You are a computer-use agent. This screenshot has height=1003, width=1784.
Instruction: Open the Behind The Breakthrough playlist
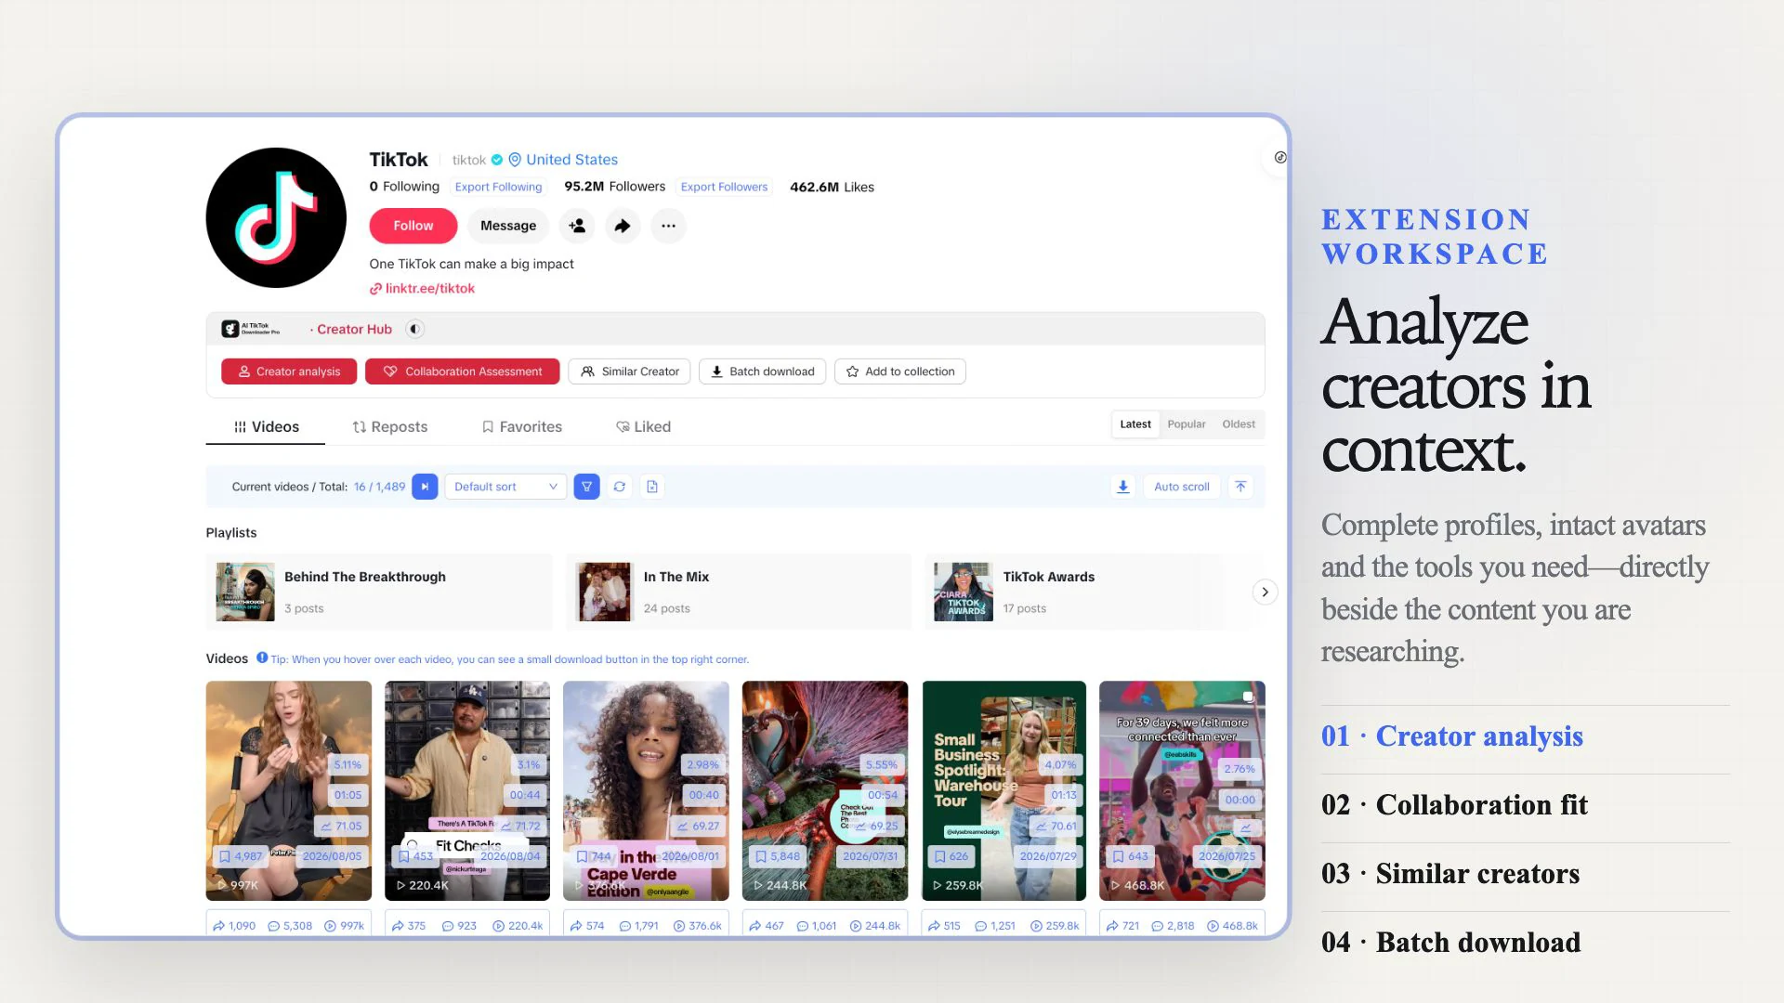pos(379,593)
